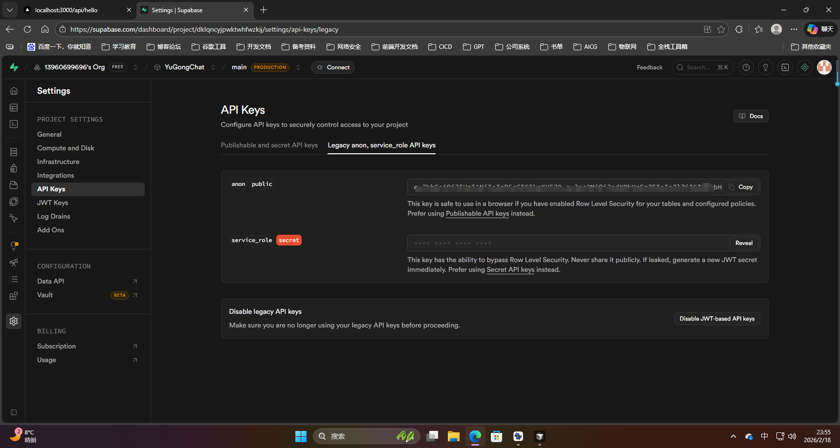Open the GPT bookmarks folder
Viewport: 840px width, 448px height.
[473, 47]
